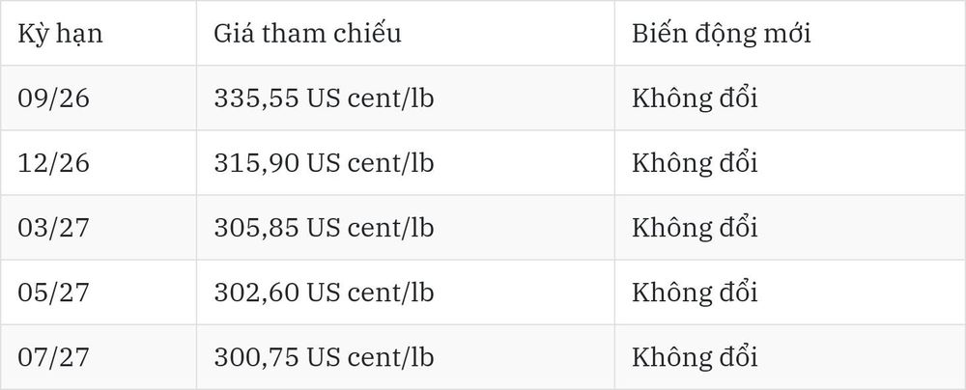Image resolution: width=966 pixels, height=390 pixels.
Task: Select the 09/26 term cell
Action: pos(53,97)
